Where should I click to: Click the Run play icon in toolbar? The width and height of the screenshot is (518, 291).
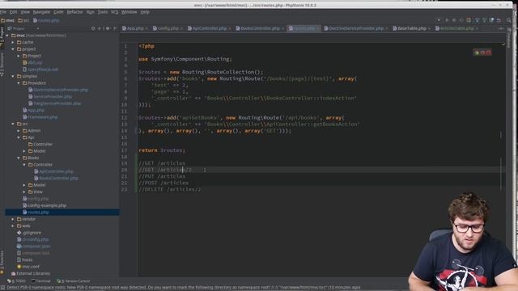click(447, 20)
